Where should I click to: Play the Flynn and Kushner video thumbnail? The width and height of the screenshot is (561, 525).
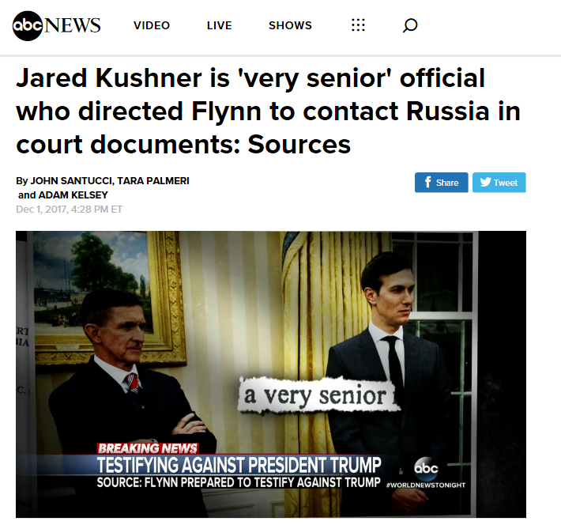coord(271,374)
